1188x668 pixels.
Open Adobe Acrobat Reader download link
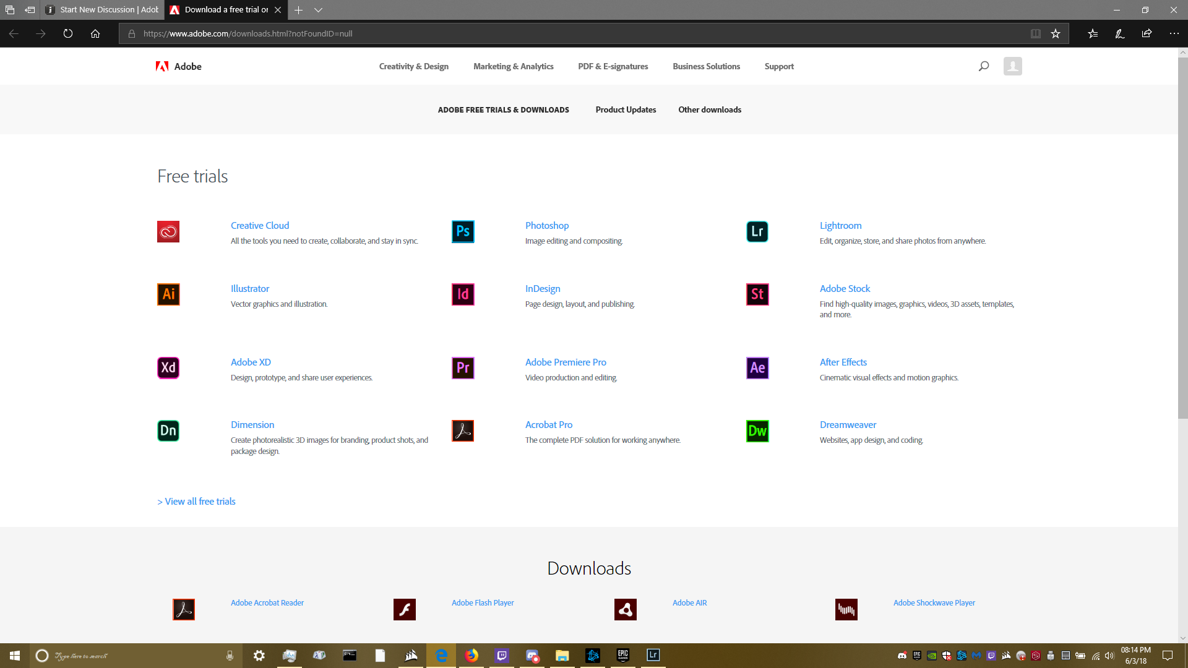pyautogui.click(x=267, y=603)
